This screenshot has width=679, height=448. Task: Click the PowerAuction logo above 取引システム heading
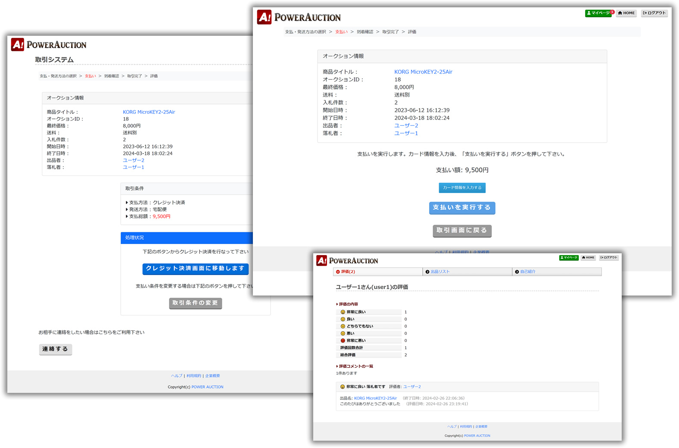coord(49,45)
